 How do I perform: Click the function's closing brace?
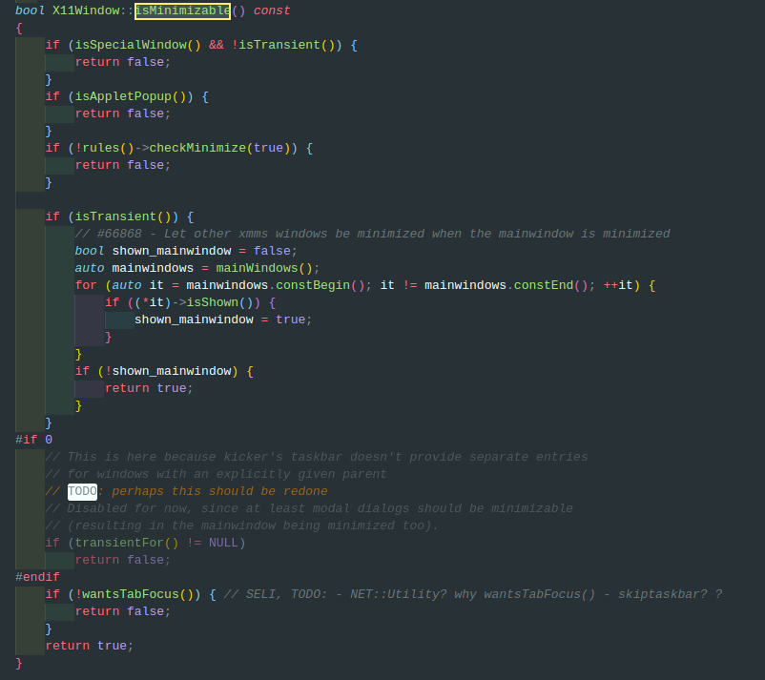(19, 663)
